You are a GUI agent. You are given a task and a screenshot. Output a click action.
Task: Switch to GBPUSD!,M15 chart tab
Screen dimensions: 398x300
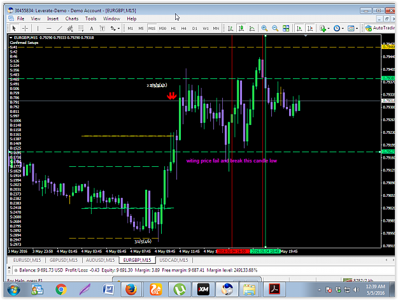tap(63, 260)
